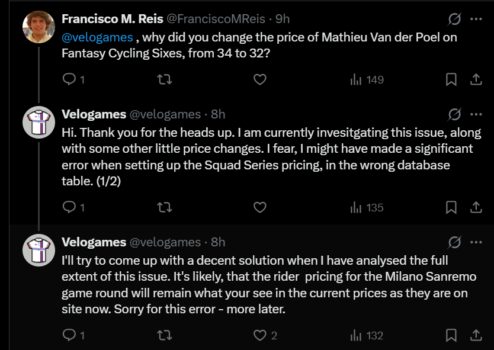Like Francisco M. Reis's tweet

(259, 79)
